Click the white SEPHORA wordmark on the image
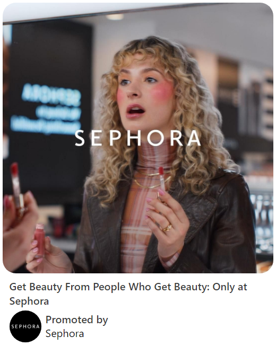This screenshot has height=345, width=276. 138,138
